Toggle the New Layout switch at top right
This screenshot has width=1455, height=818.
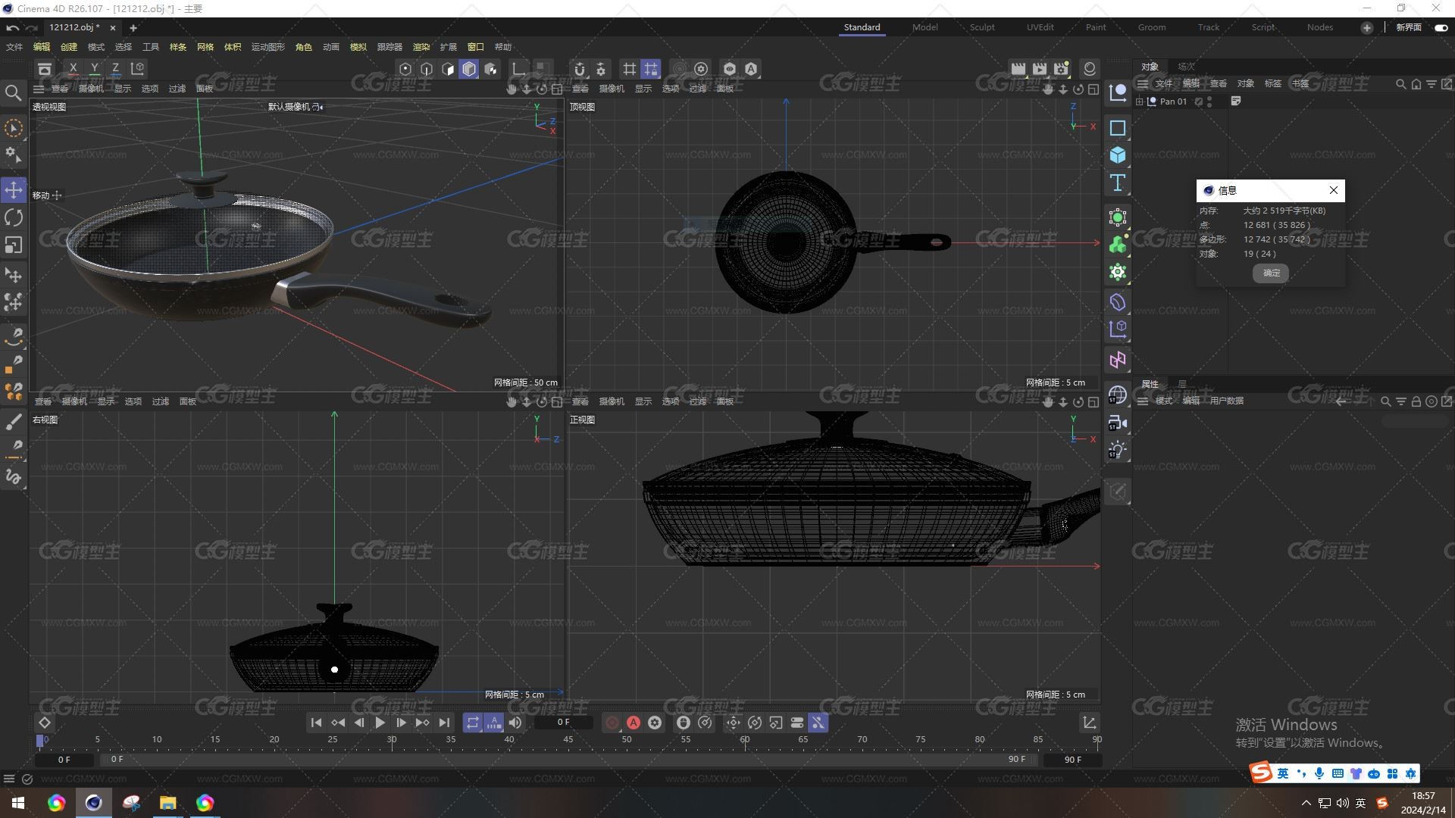pos(1441,27)
